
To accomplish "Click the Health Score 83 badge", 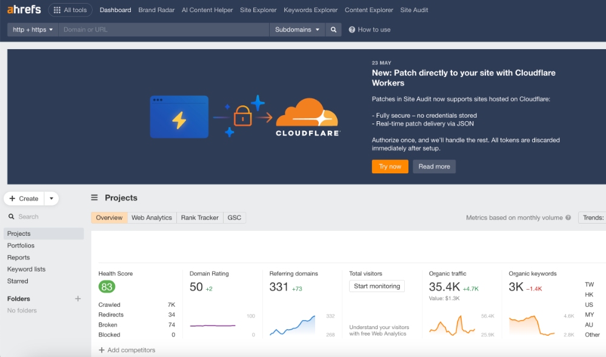I will coord(107,287).
